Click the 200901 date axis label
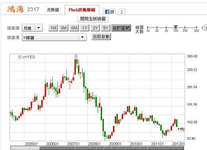Screen dimensions: 207x150 click(x=115, y=144)
